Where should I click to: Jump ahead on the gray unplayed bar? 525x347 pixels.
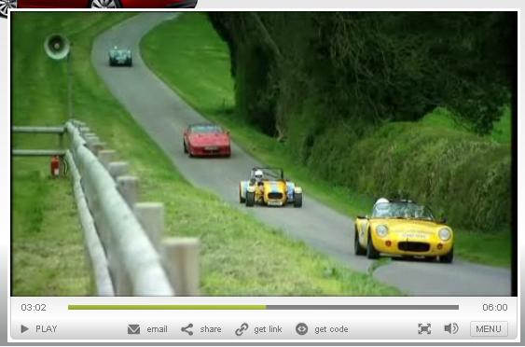[x=362, y=307]
